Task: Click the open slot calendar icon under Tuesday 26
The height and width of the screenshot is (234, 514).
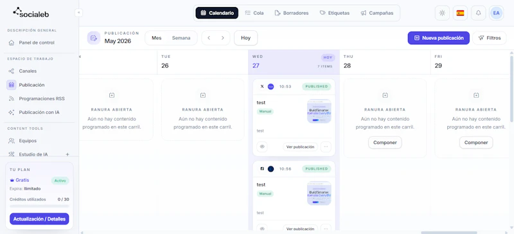Action: 203,95
